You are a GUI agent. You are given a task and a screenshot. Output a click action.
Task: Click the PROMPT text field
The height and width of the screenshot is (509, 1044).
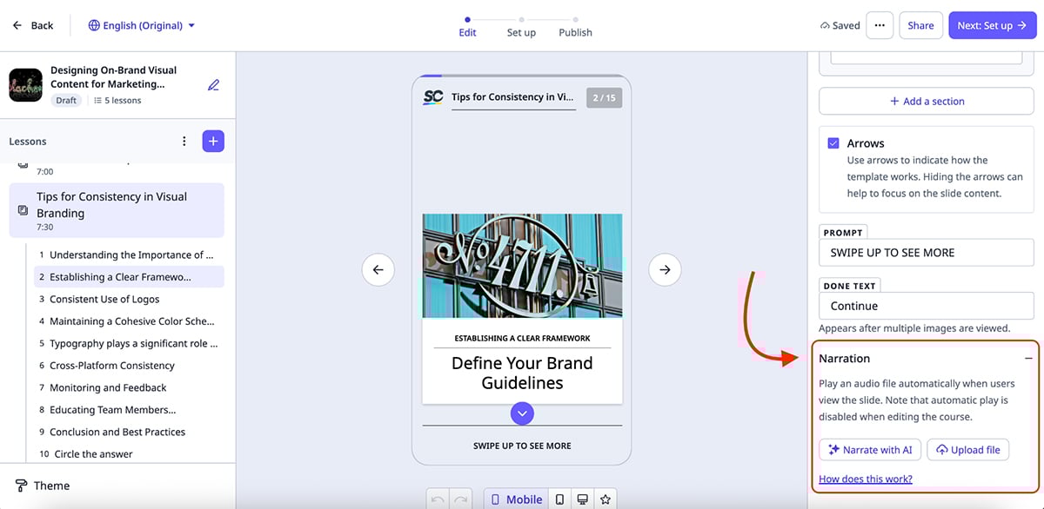tap(926, 252)
